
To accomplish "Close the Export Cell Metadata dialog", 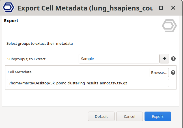I will [x=173, y=8].
